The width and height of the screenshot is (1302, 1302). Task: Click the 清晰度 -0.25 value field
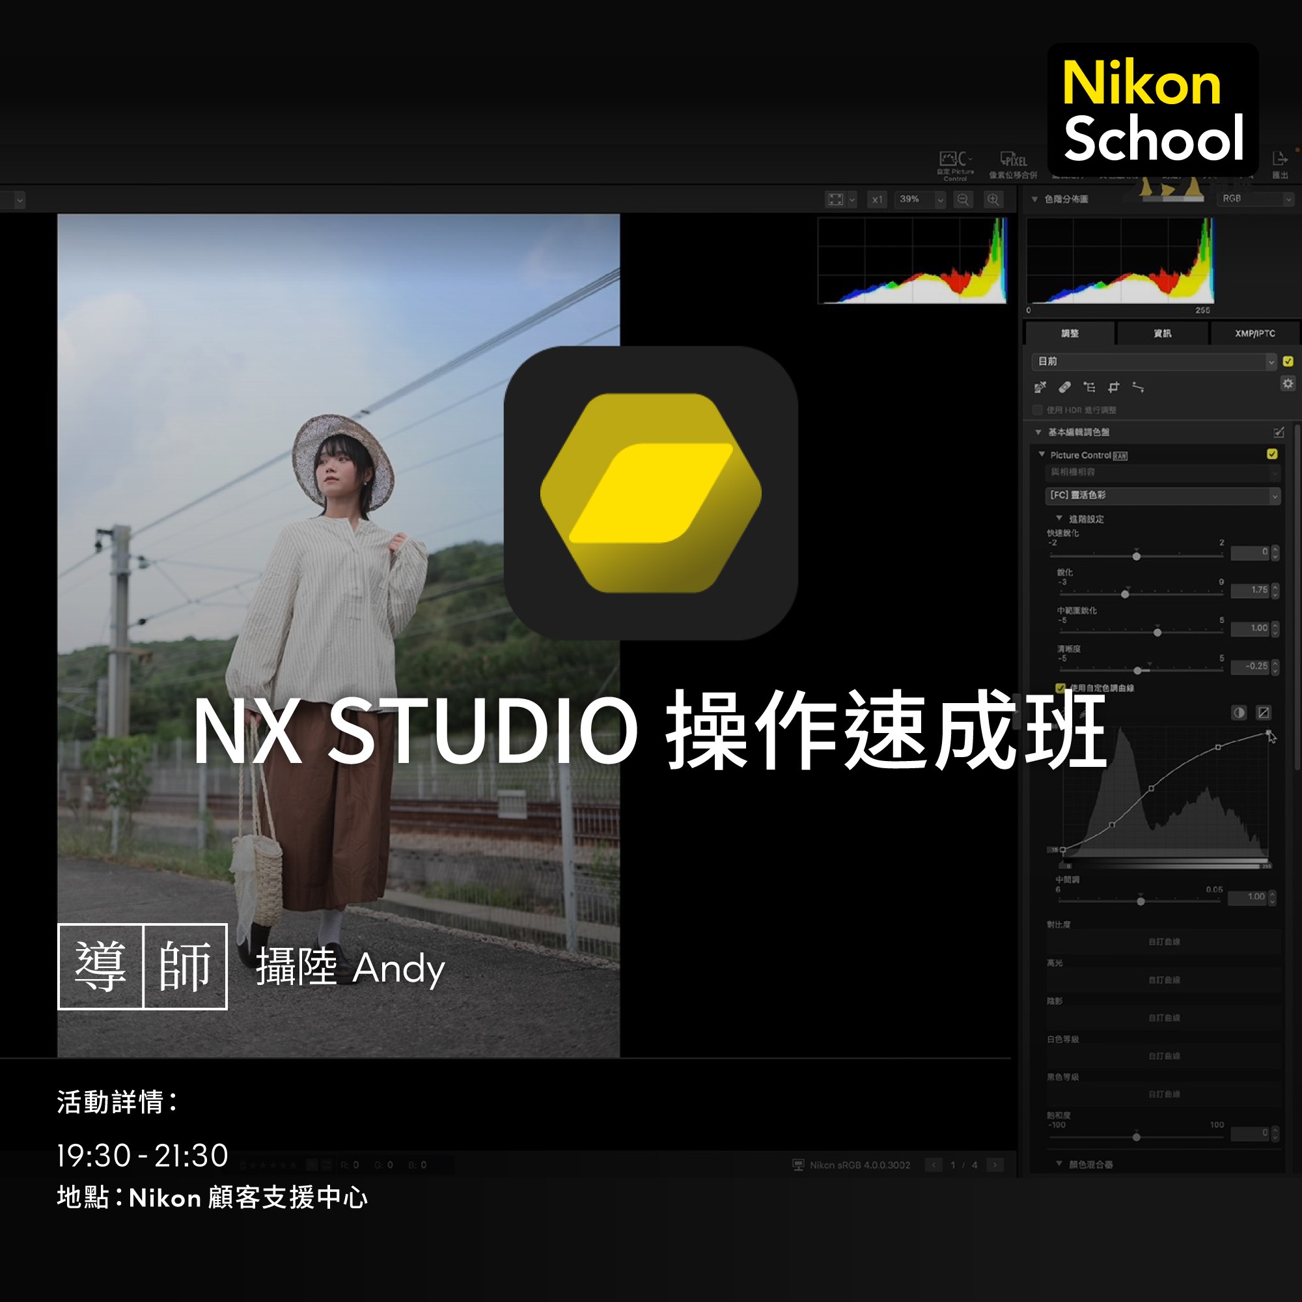tap(1250, 667)
